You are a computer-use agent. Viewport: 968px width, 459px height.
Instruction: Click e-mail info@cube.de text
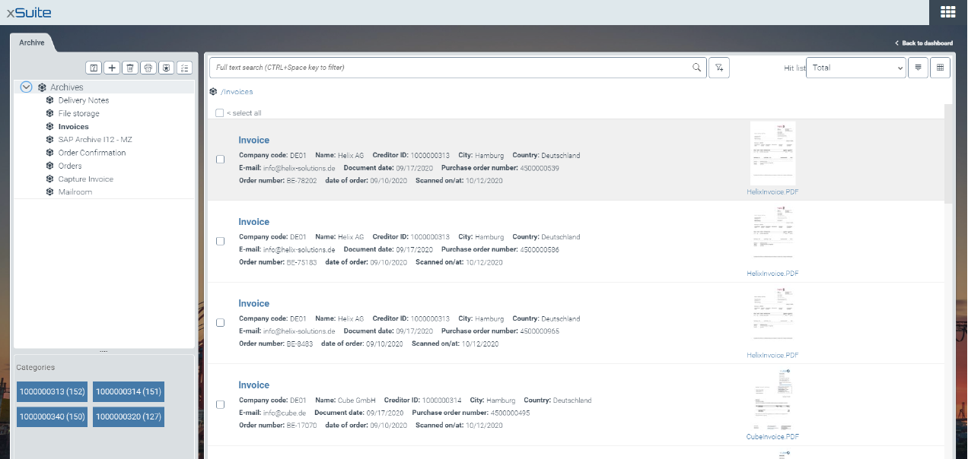tap(285, 413)
